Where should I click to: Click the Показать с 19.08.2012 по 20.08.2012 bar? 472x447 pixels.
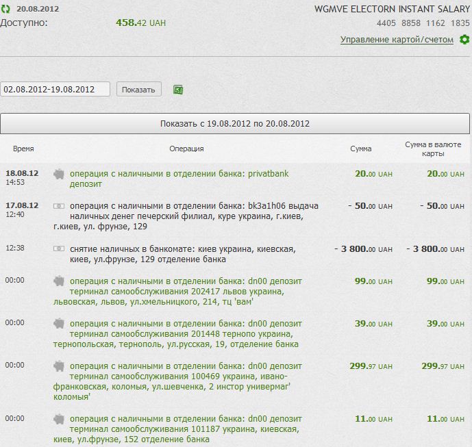click(x=235, y=124)
